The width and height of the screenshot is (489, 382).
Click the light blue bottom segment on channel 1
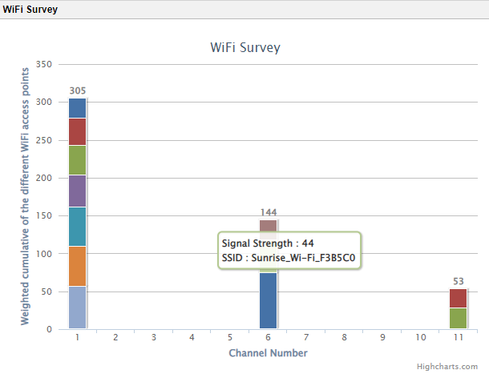(x=77, y=308)
